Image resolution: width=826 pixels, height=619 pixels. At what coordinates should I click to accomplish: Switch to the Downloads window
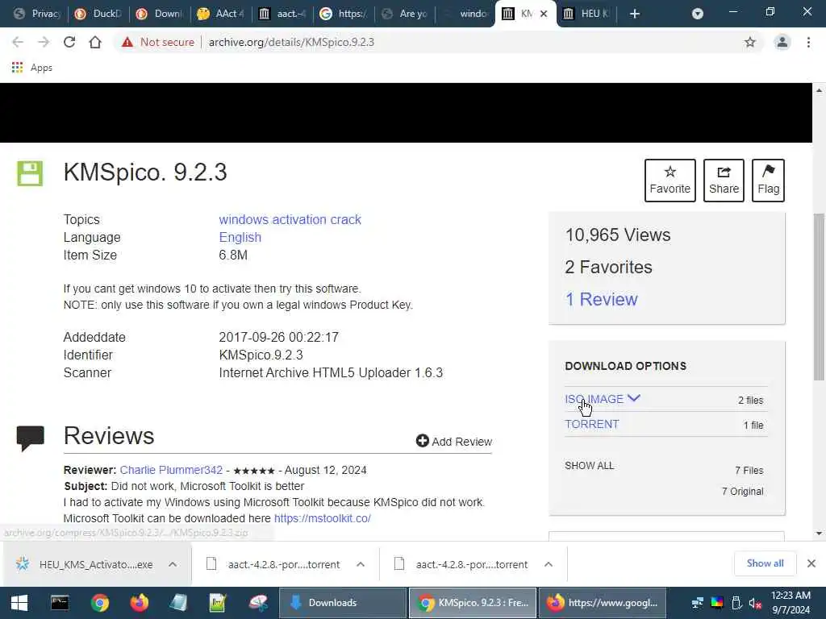[x=342, y=603]
